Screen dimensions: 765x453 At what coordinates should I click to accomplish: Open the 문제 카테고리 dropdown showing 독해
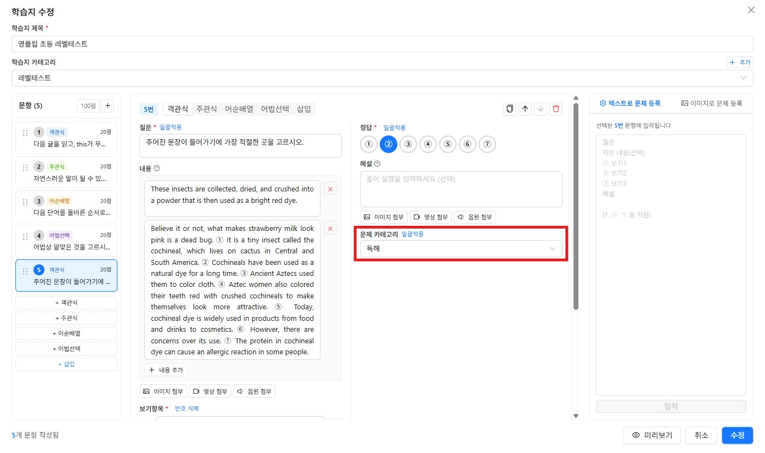tap(461, 248)
